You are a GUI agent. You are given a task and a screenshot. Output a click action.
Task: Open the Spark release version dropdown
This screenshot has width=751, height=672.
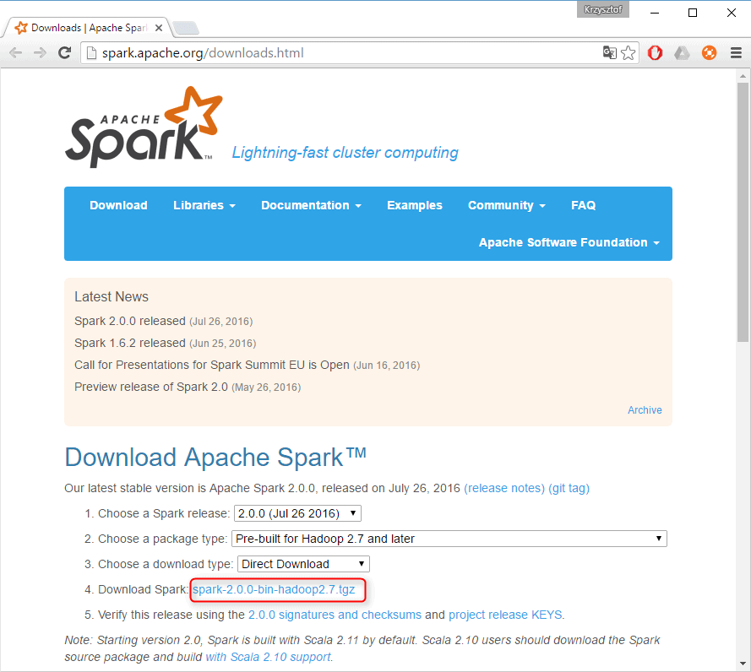(297, 513)
